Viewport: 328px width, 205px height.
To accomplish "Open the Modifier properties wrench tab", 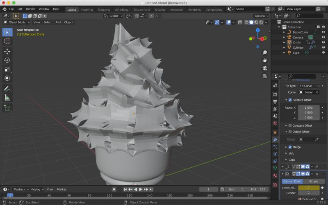I will click(275, 140).
